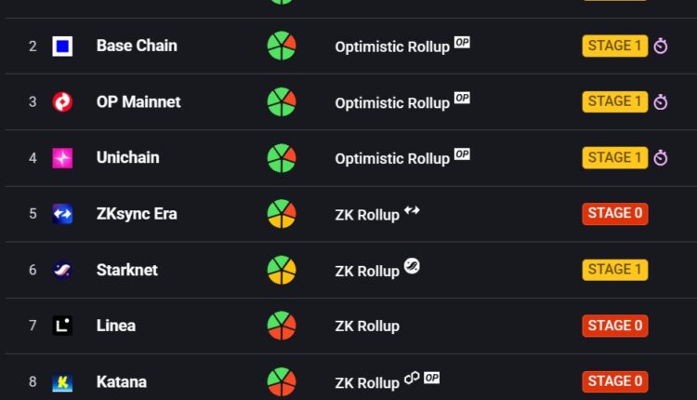Open the Base Chain project link
Viewport: 697px width, 400px height.
tap(137, 46)
